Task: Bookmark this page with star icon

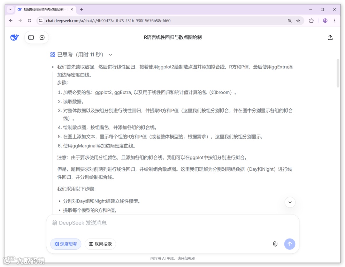Action: point(298,21)
